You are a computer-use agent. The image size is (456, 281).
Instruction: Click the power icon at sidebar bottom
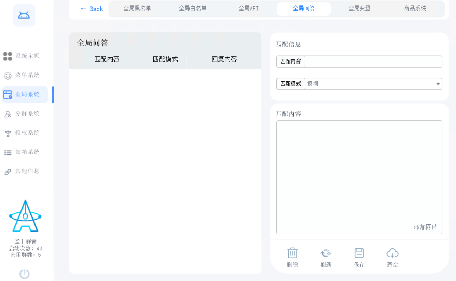(x=24, y=274)
